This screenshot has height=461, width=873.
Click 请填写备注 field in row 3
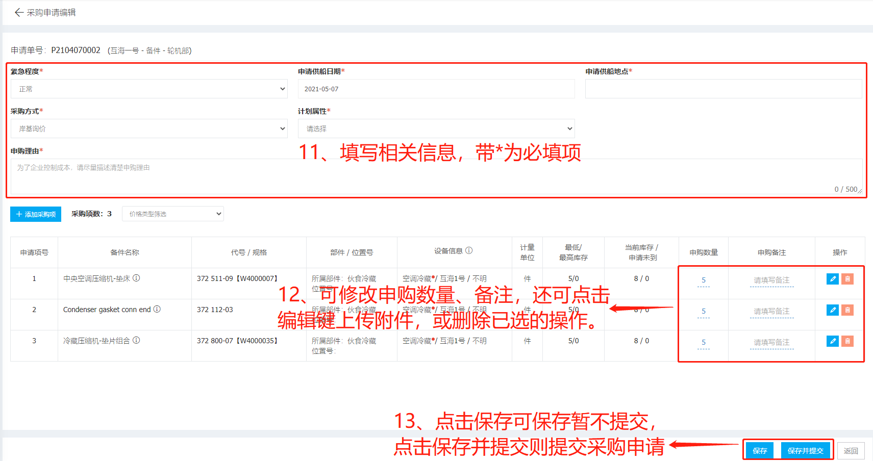[x=771, y=343]
